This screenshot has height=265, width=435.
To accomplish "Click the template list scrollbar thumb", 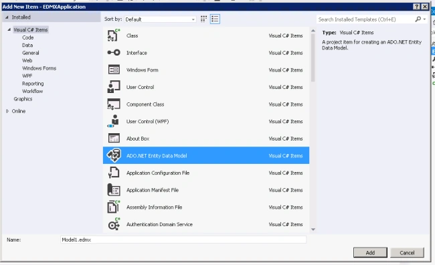I will (x=313, y=58).
